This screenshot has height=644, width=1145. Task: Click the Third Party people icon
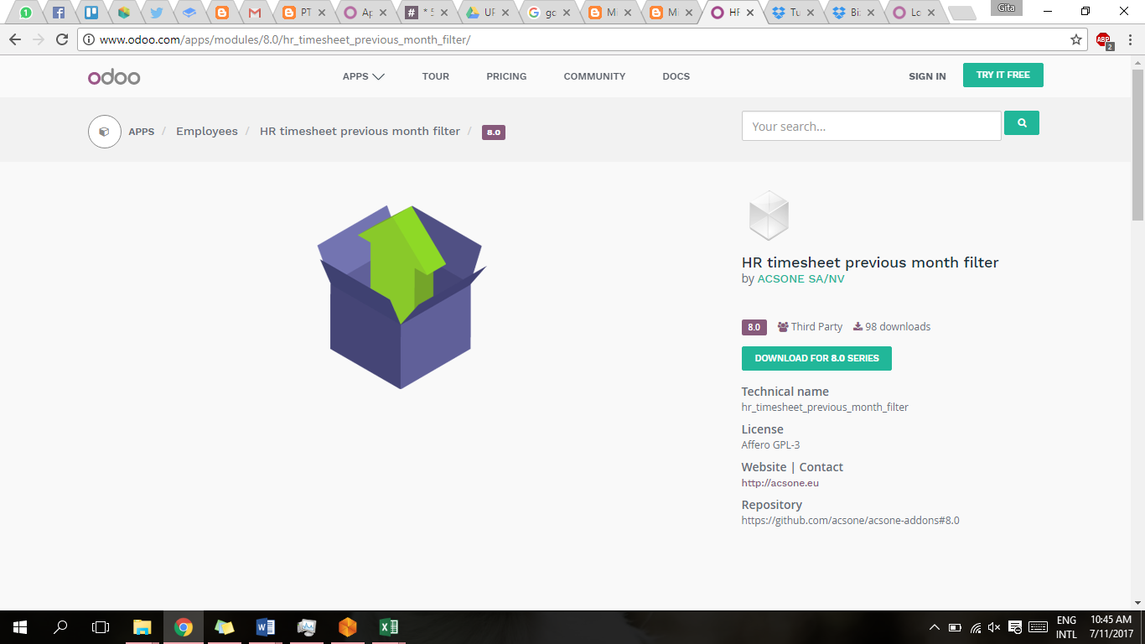click(x=783, y=327)
